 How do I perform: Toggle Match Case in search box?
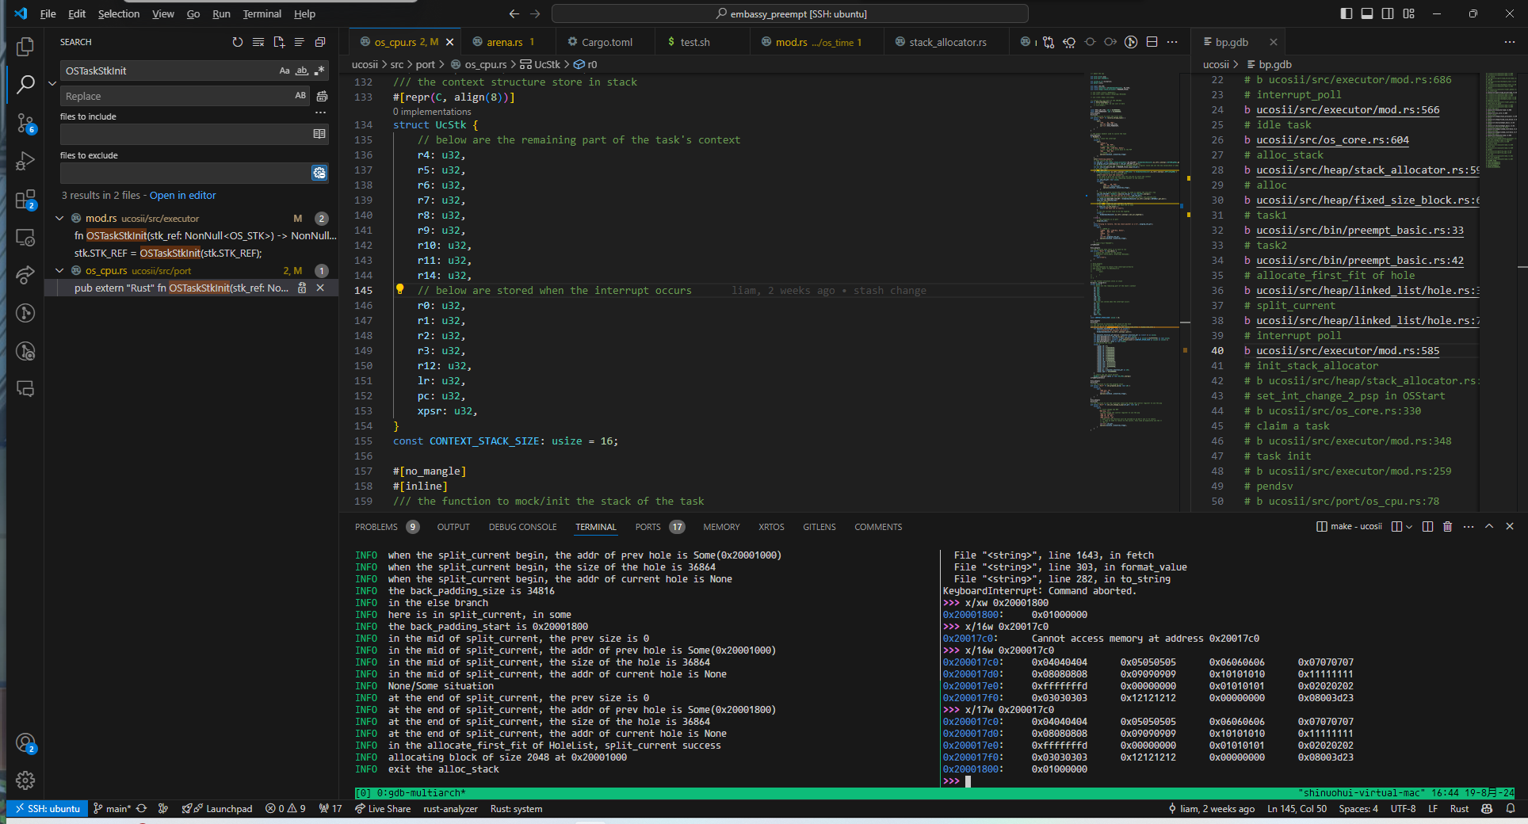pos(285,71)
